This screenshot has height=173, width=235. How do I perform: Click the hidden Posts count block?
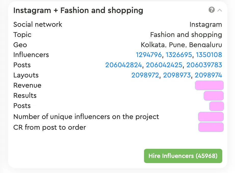[x=216, y=106]
